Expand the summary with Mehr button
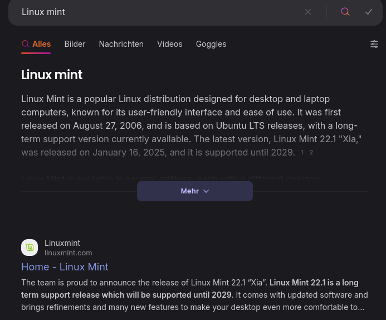The height and width of the screenshot is (320, 386). pyautogui.click(x=194, y=191)
